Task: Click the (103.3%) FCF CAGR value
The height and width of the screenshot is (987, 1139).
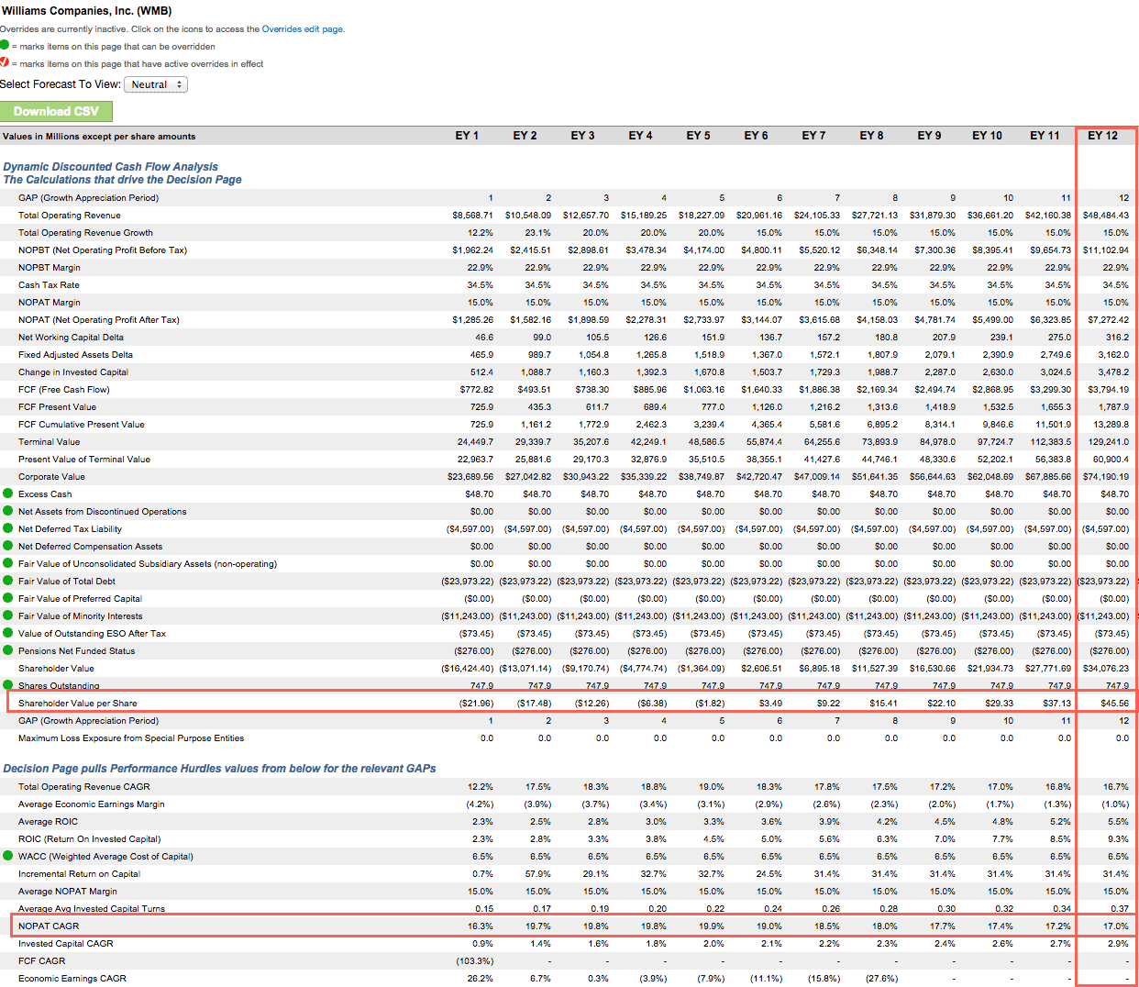Action: (475, 961)
